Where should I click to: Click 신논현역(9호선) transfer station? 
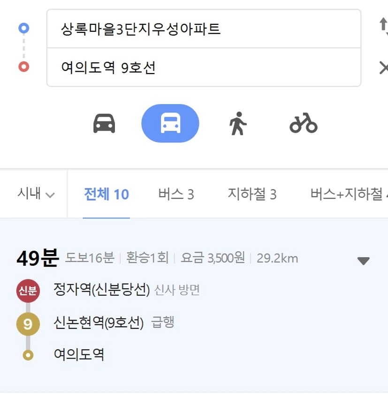click(99, 322)
